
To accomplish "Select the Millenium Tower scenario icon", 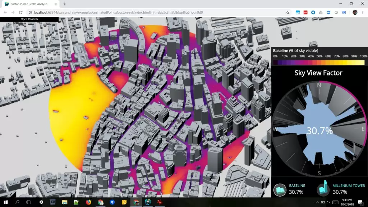I will (x=323, y=189).
